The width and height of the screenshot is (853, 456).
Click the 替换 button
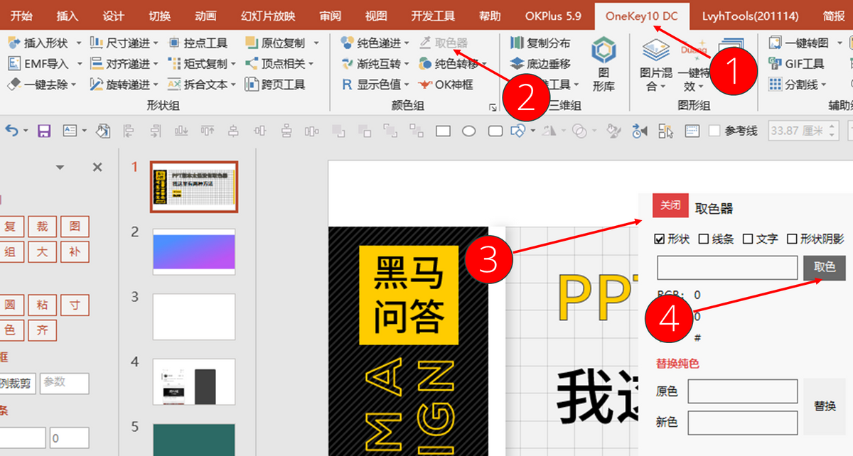825,406
